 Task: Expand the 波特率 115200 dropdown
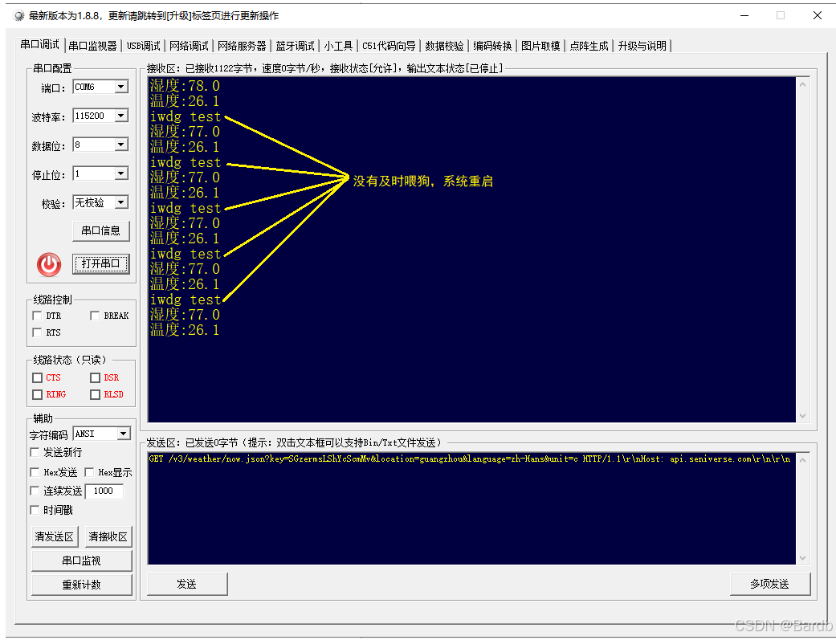coord(121,116)
